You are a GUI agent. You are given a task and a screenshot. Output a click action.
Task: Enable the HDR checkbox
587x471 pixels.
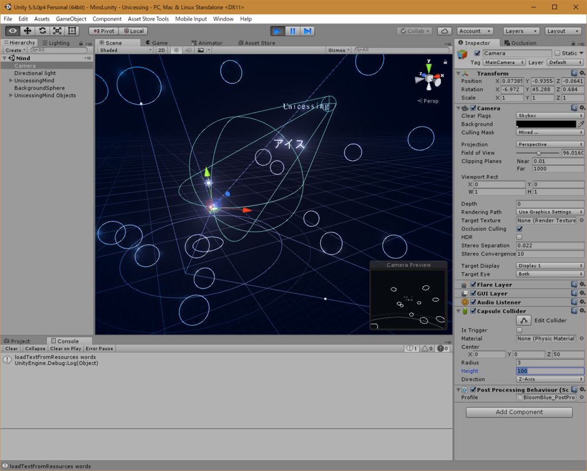coord(519,237)
